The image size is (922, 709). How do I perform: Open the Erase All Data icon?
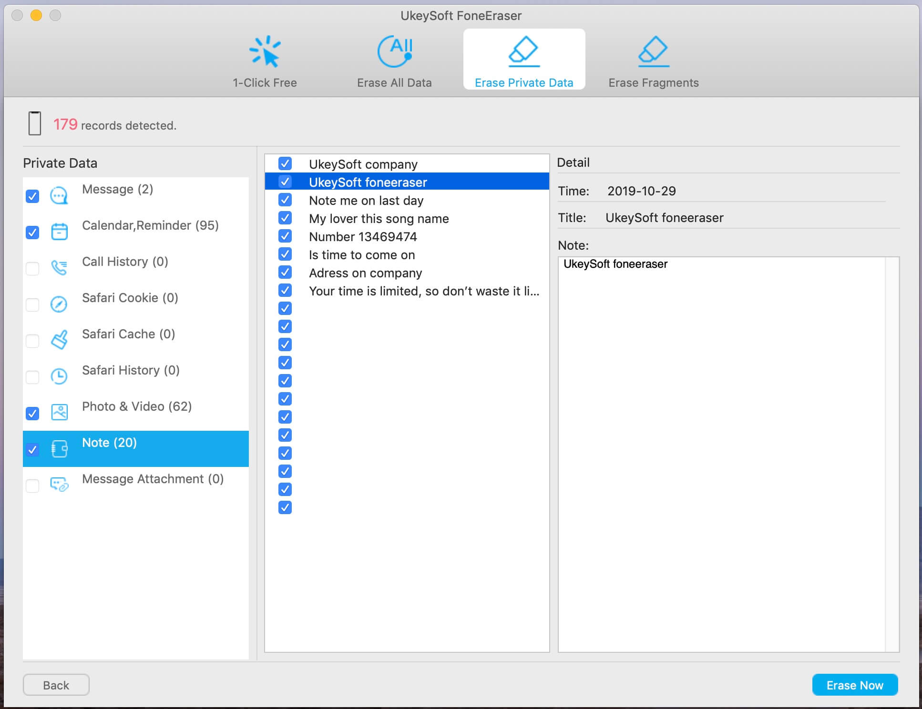tap(394, 51)
